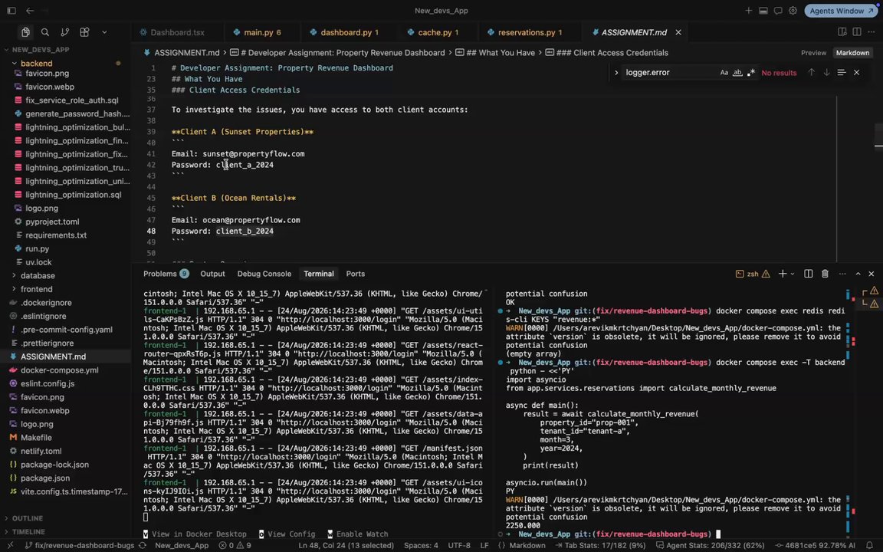Open new terminal profile dropdown
The width and height of the screenshot is (883, 552).
coord(793,274)
